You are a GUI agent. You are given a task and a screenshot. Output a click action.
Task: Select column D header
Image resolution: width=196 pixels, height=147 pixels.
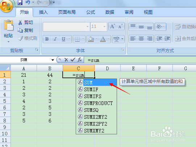click(x=107, y=68)
